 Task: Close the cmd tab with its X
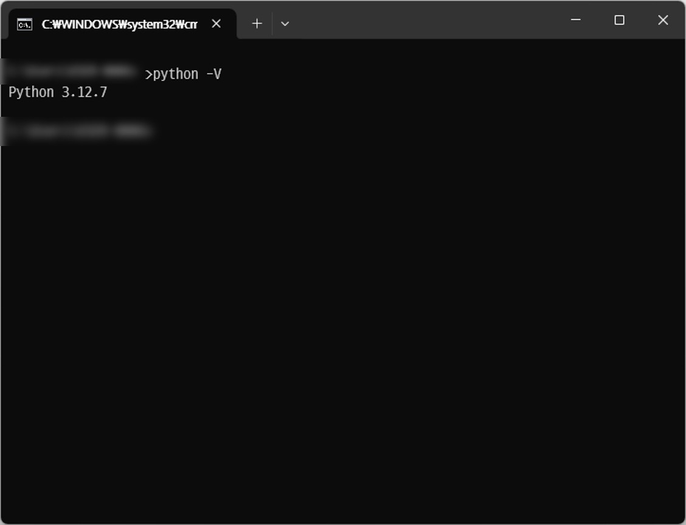pos(216,24)
